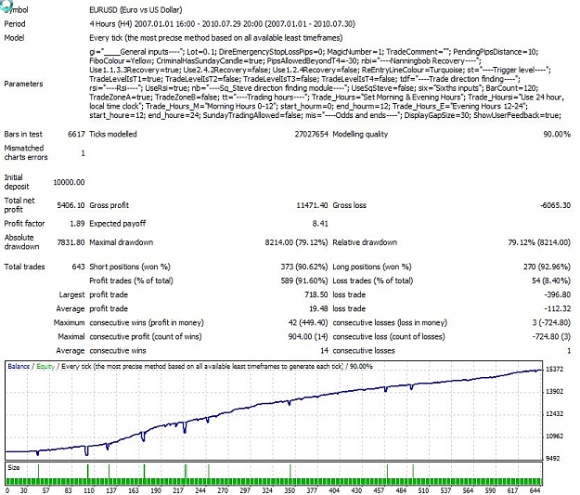The width and height of the screenshot is (580, 495).
Task: Click the relative drawdown value 79.12% (8214.00)
Action: pos(539,242)
